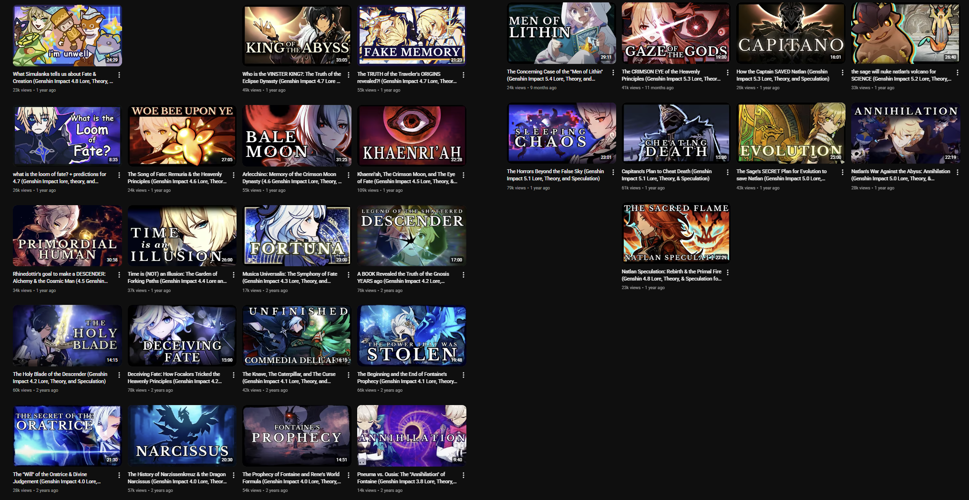Viewport: 969px width, 500px height.
Task: Open three-dot menu for CRIMSON EYE video
Action: tap(728, 73)
